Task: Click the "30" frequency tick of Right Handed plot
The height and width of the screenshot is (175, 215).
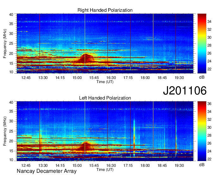Action: coord(11,34)
